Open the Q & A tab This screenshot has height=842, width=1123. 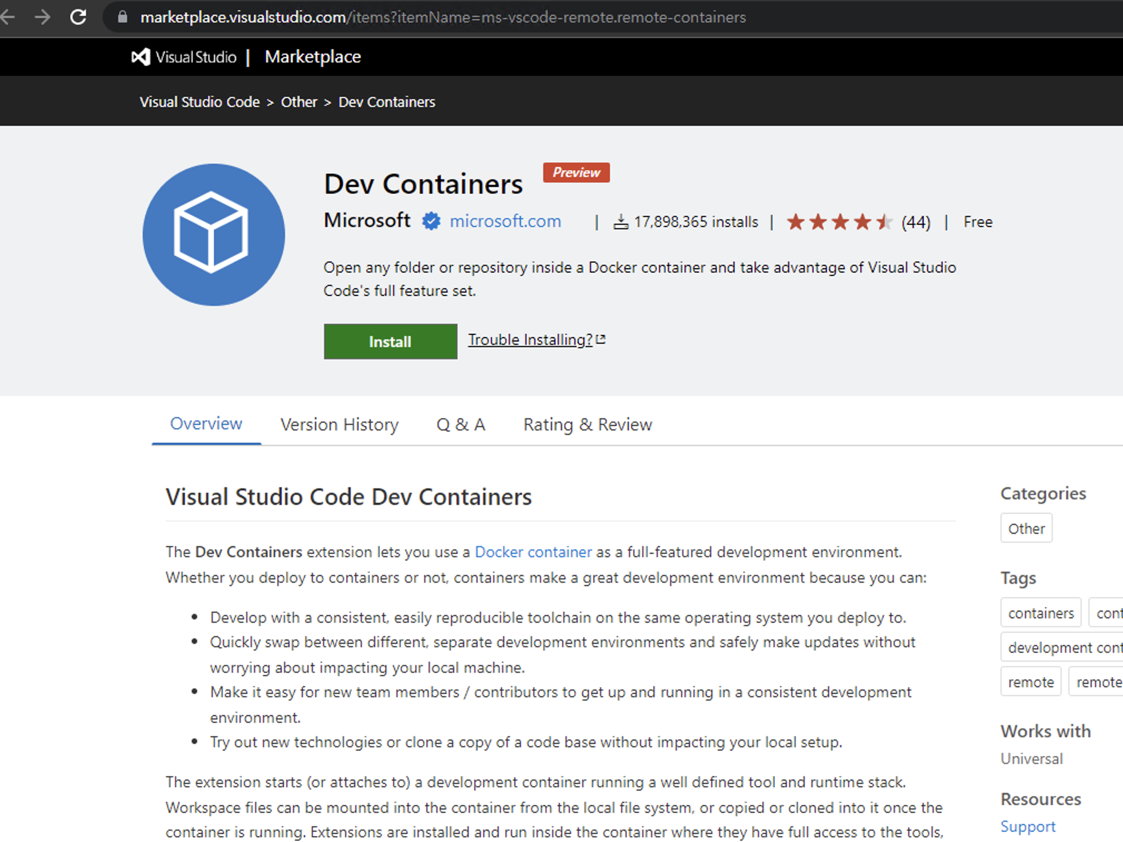(x=461, y=424)
